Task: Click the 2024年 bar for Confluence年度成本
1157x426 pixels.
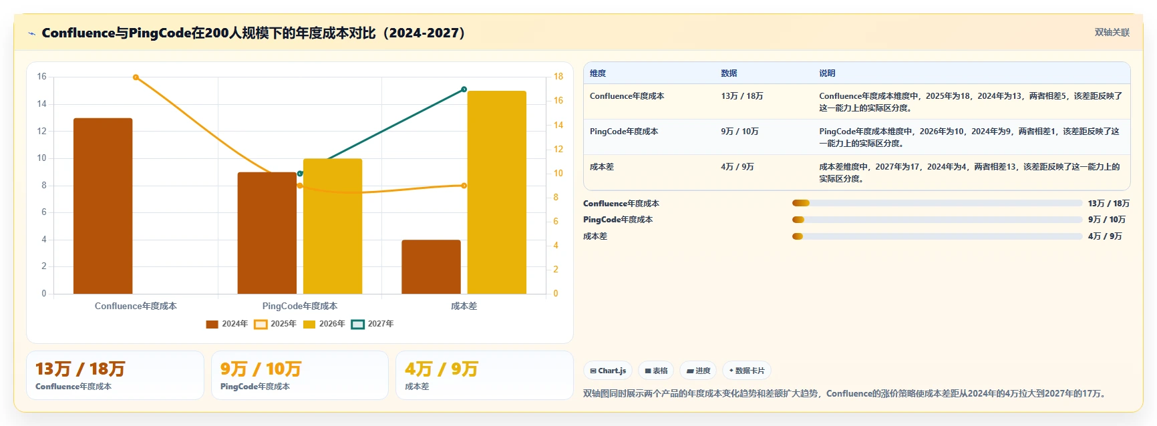Action: click(103, 206)
